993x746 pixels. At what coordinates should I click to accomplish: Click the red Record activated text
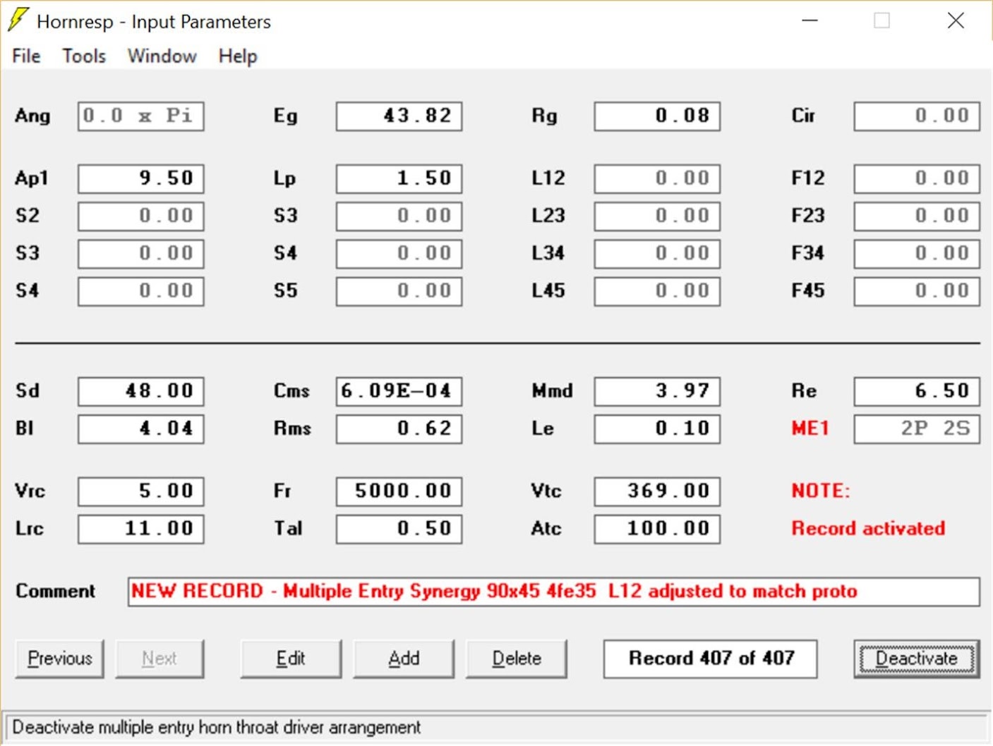pos(868,528)
